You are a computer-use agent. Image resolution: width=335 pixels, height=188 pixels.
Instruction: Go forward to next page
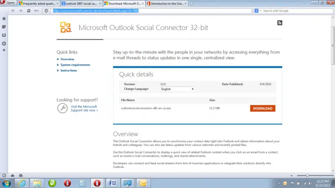[x=21, y=11]
